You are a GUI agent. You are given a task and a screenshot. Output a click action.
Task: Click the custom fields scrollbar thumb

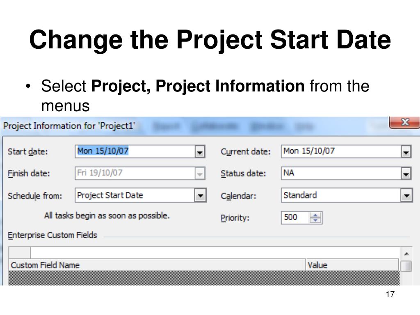click(406, 266)
